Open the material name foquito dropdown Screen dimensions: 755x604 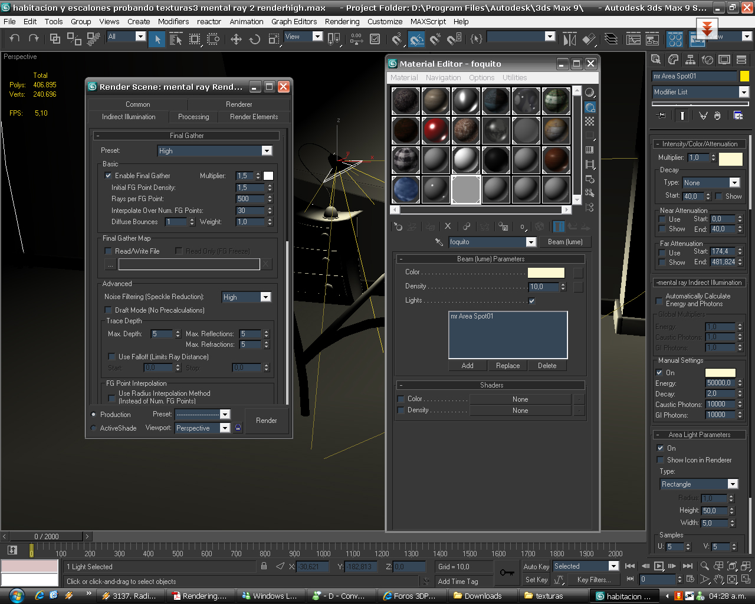click(x=531, y=242)
